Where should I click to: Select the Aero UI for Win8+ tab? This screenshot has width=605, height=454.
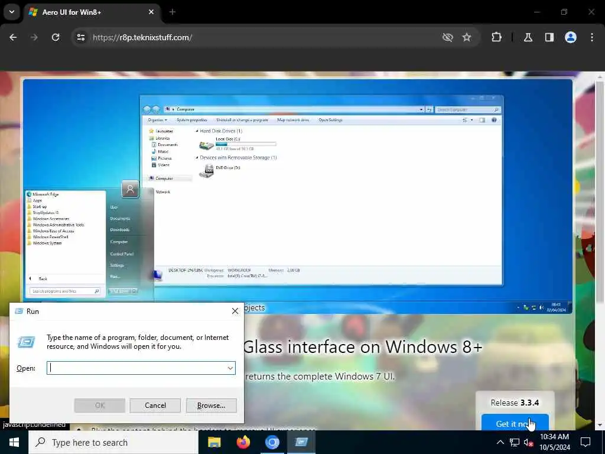[x=93, y=12]
